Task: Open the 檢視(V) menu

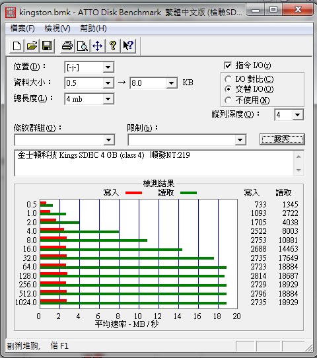Action: click(x=57, y=28)
